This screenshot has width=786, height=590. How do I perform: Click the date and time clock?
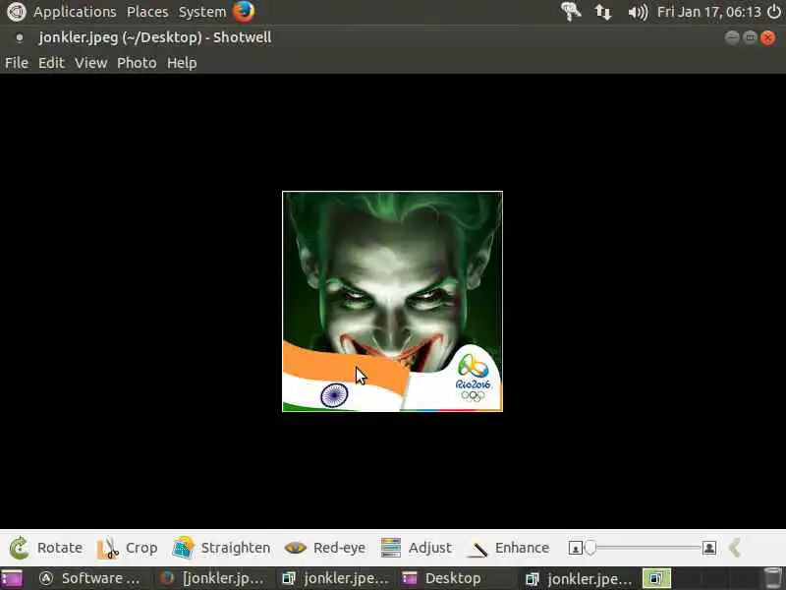coord(708,12)
